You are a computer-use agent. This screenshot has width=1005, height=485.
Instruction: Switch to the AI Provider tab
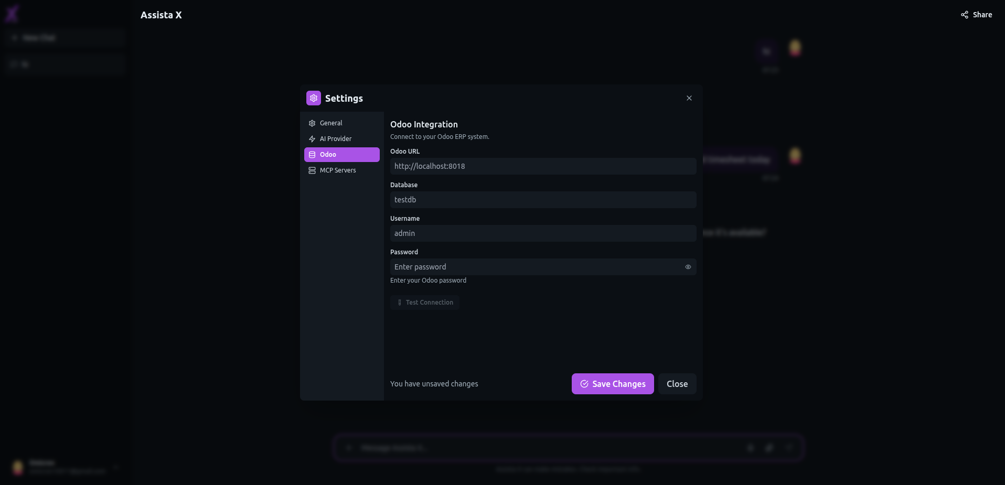[342, 139]
